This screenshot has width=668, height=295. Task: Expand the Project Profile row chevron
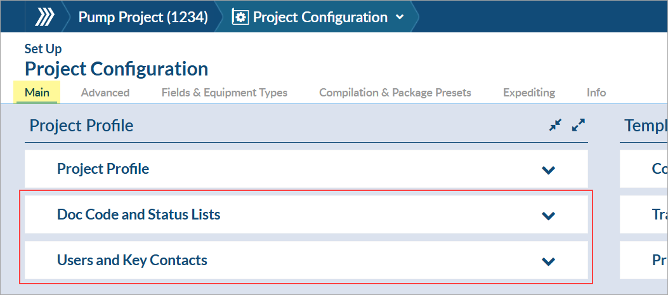pos(549,169)
